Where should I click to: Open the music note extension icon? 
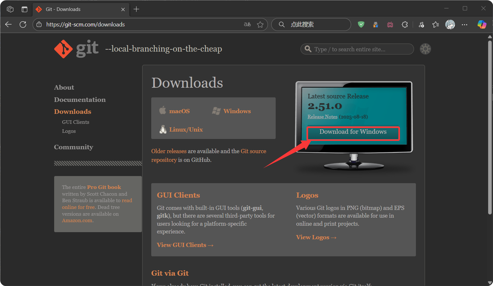click(x=421, y=25)
